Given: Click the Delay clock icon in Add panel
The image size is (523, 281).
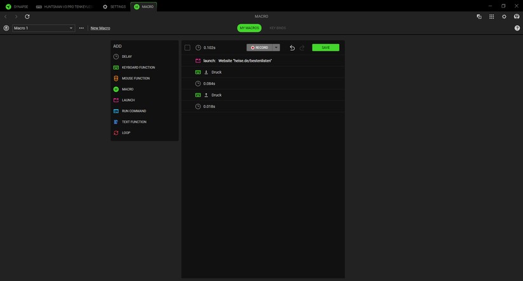Looking at the screenshot, I should [x=116, y=57].
